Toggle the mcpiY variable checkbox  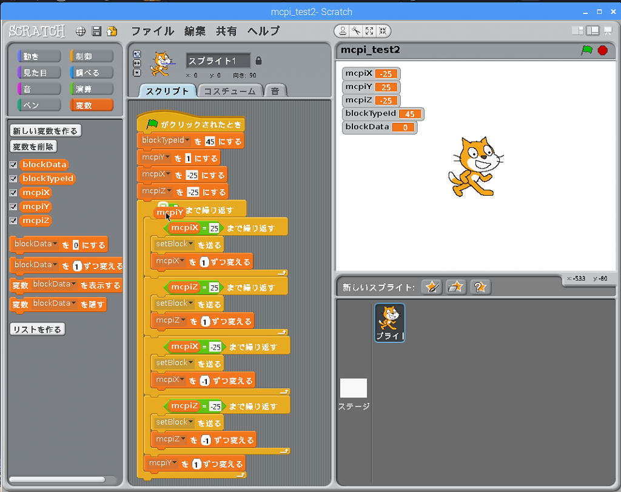click(x=13, y=207)
